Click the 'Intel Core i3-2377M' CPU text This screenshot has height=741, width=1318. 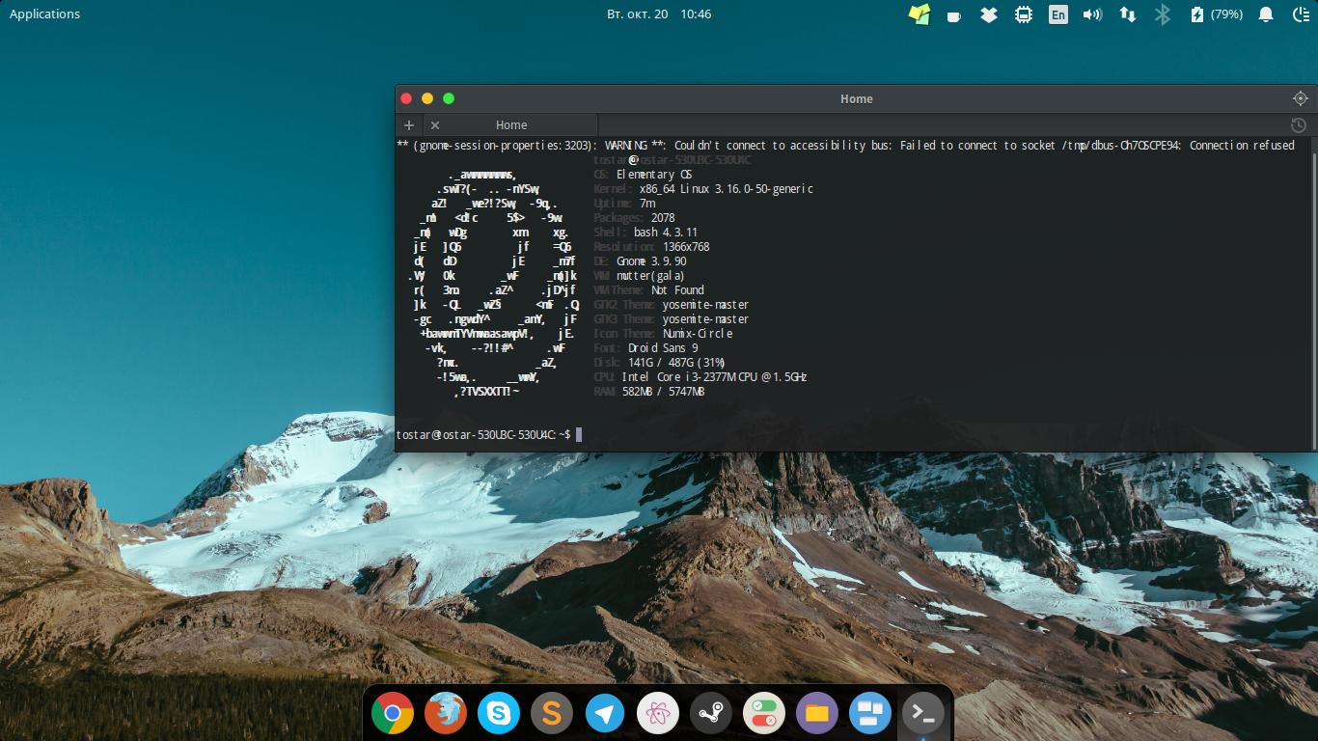click(x=679, y=377)
